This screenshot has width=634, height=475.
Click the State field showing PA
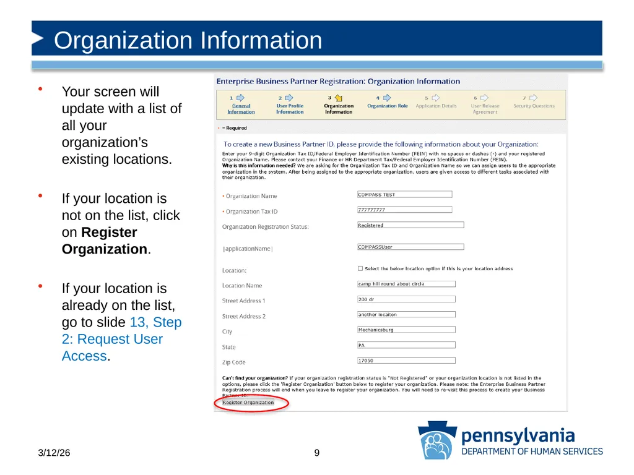pyautogui.click(x=406, y=345)
